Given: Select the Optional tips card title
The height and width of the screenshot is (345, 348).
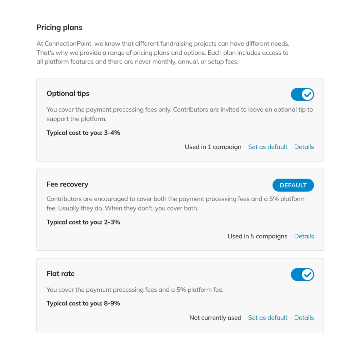Looking at the screenshot, I should (x=68, y=94).
